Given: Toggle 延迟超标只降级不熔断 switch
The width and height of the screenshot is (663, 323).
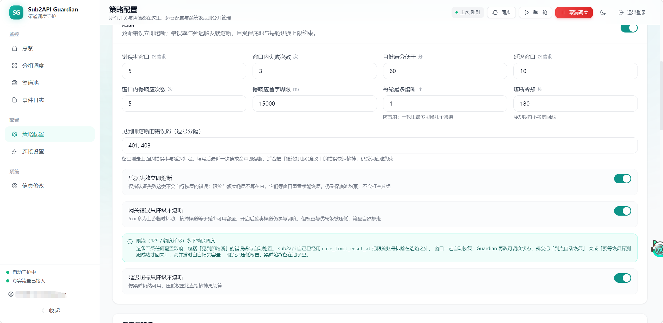Looking at the screenshot, I should 622,278.
